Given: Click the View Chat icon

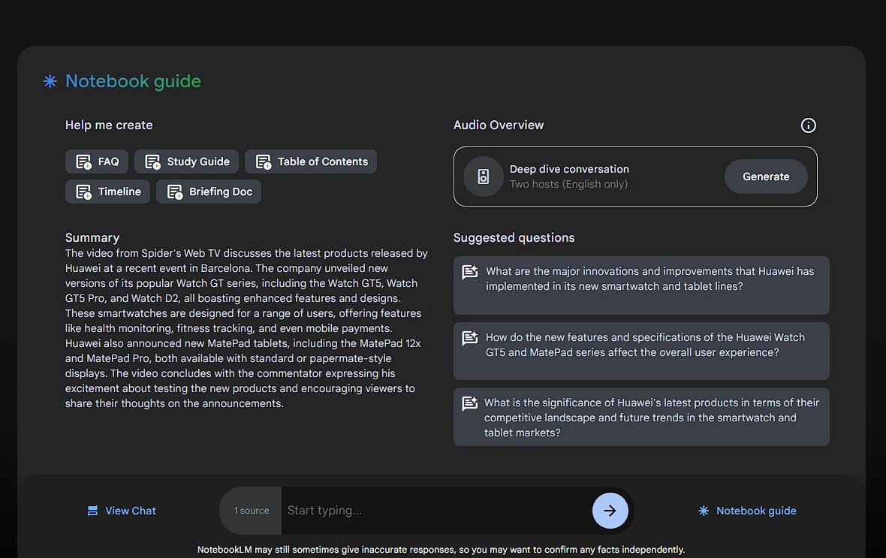Looking at the screenshot, I should (x=92, y=511).
